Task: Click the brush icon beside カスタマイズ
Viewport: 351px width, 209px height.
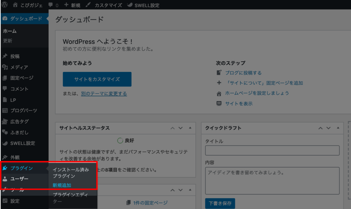Action: coord(88,5)
